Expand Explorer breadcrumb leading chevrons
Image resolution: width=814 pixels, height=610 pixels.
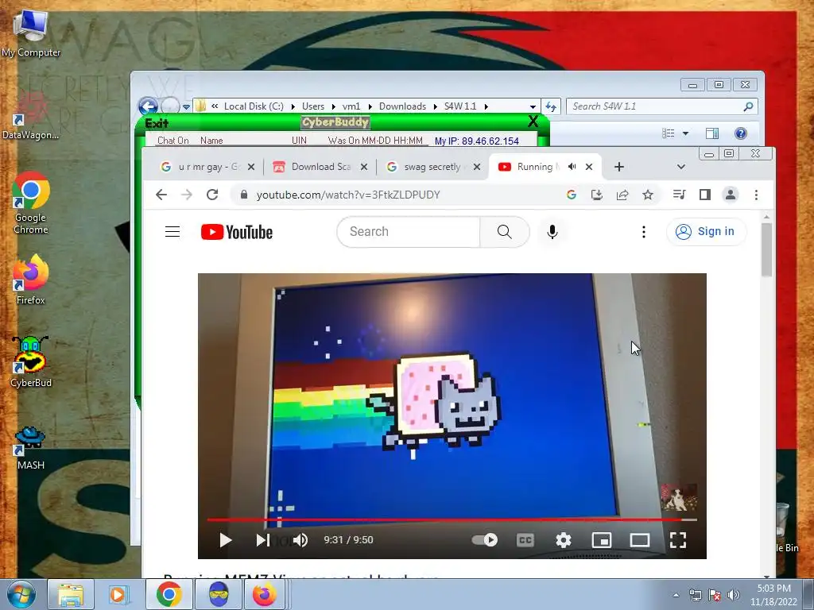(x=215, y=106)
